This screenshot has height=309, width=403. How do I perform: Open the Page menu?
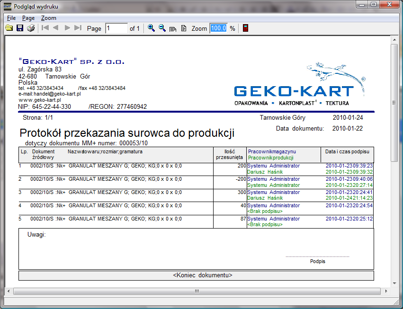pyautogui.click(x=28, y=18)
